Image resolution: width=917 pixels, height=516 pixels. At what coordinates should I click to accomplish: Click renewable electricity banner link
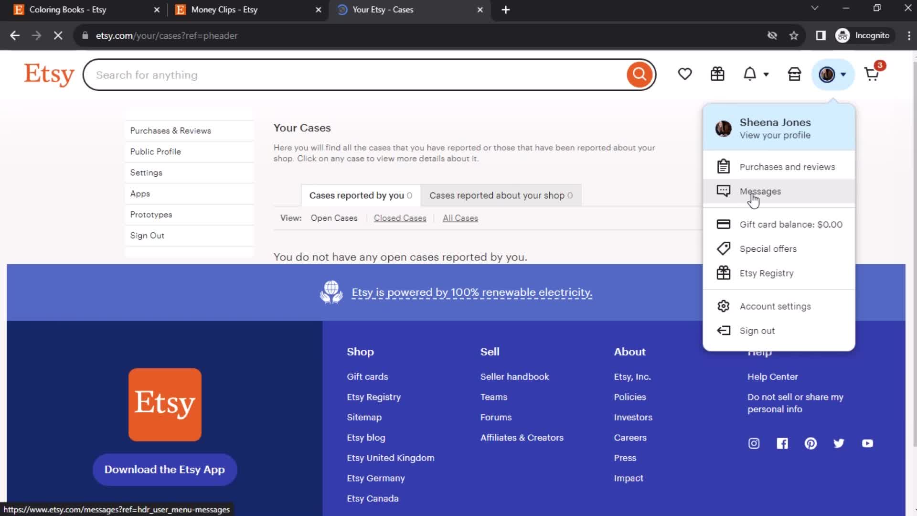point(472,292)
